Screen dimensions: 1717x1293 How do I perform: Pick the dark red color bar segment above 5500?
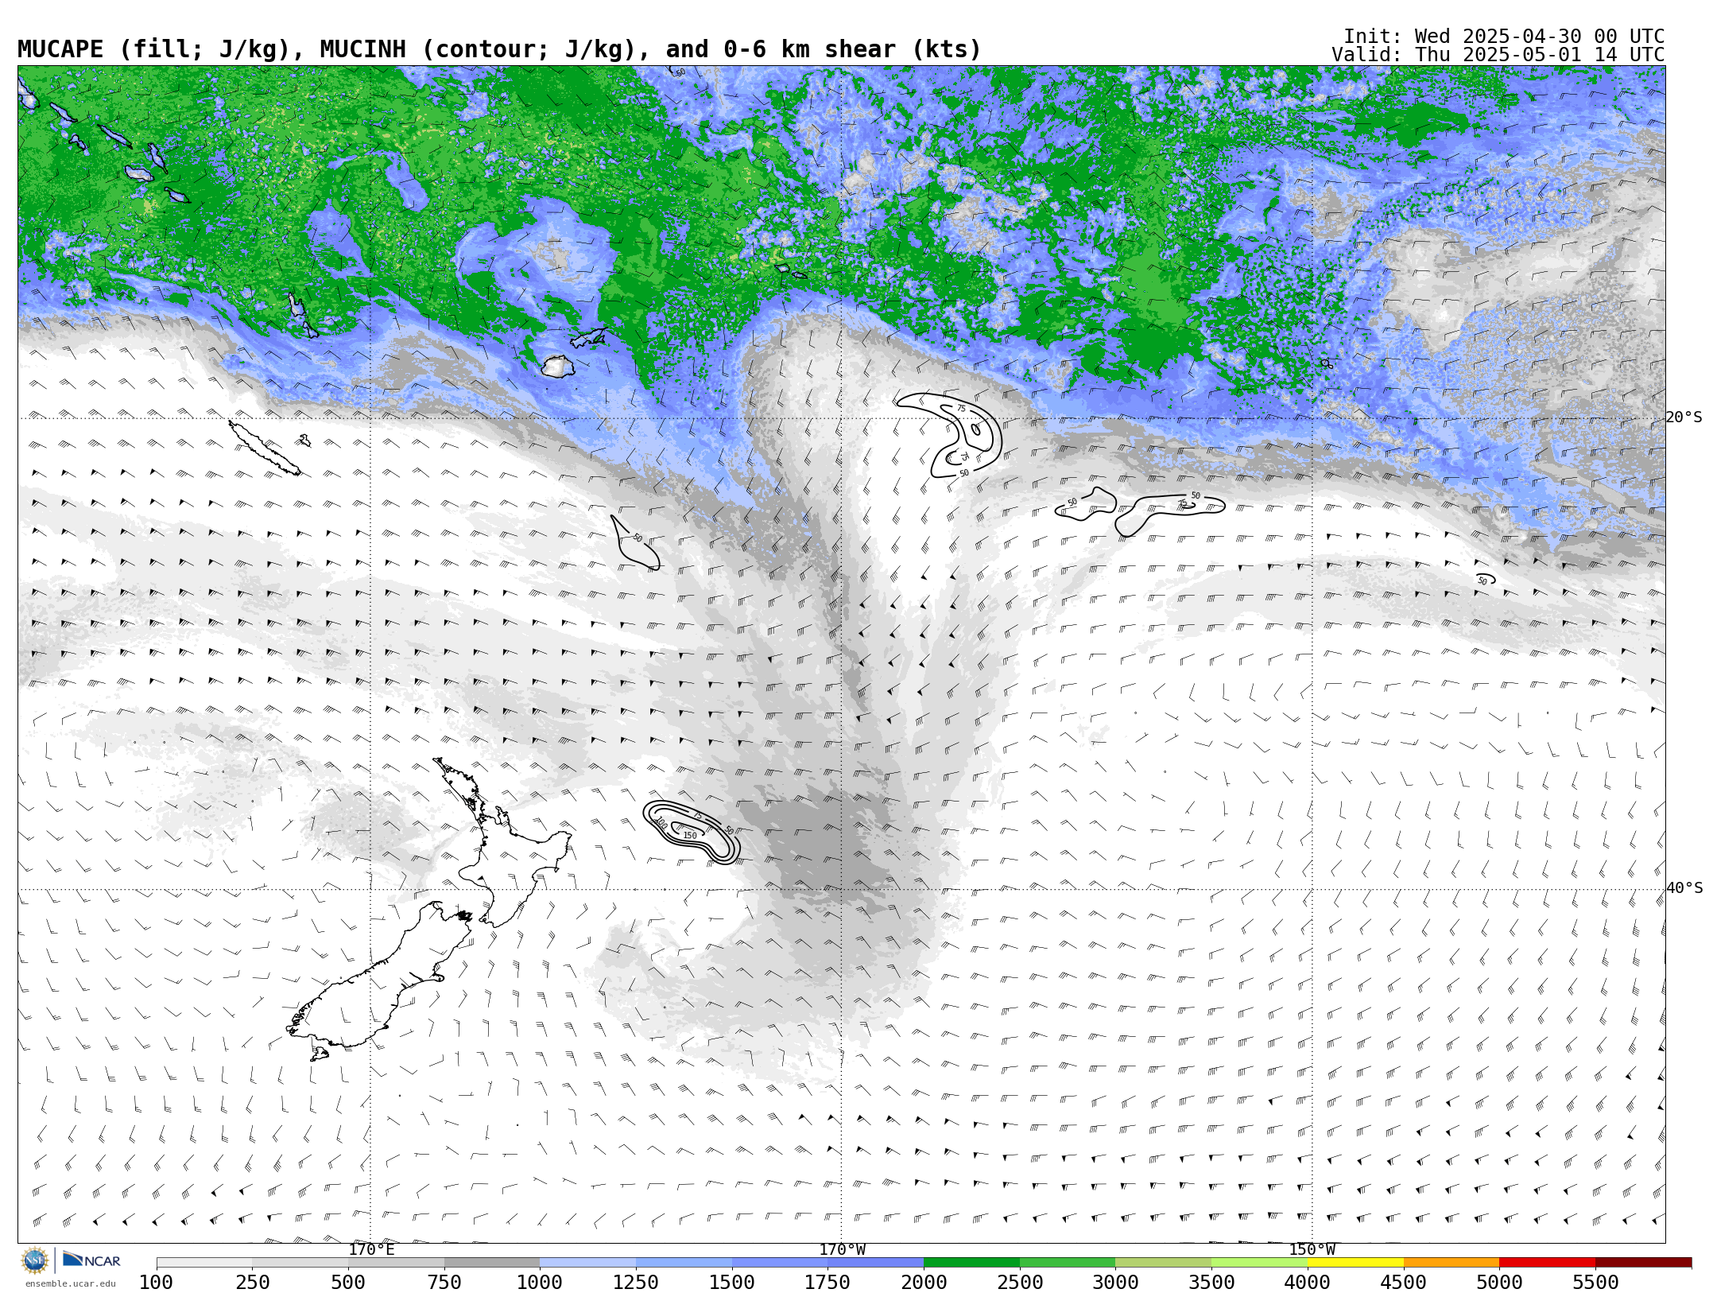(x=1643, y=1262)
